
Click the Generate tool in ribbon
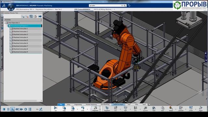pos(181,109)
